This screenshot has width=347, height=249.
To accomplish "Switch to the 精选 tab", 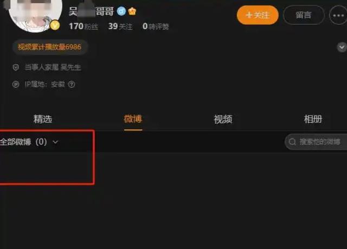I will tap(43, 119).
